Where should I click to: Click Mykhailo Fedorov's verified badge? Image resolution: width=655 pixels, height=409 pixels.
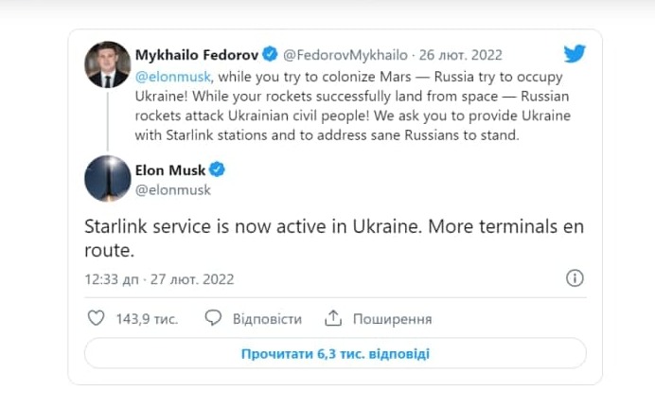coord(269,55)
